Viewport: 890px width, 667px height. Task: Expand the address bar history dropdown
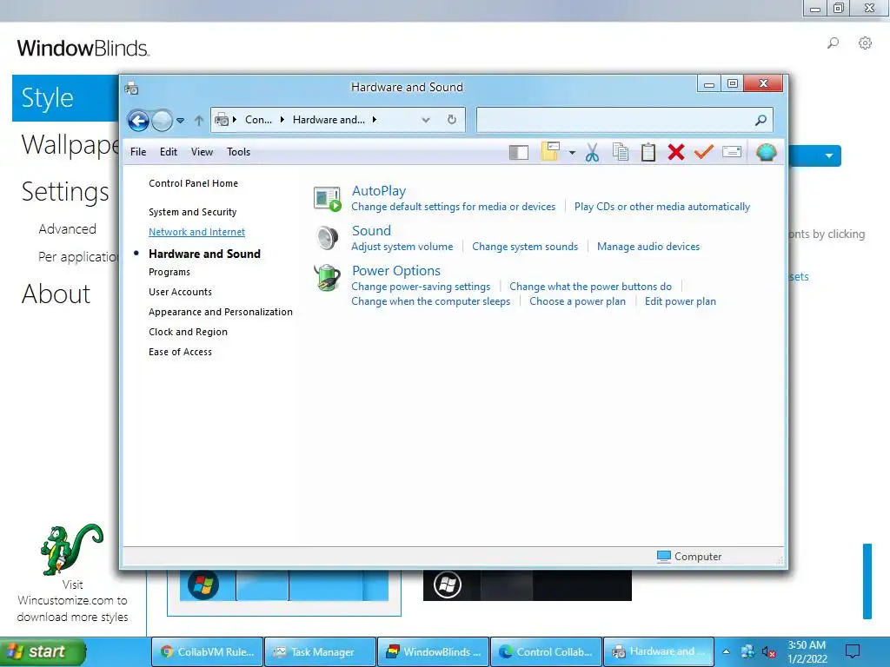tap(426, 120)
